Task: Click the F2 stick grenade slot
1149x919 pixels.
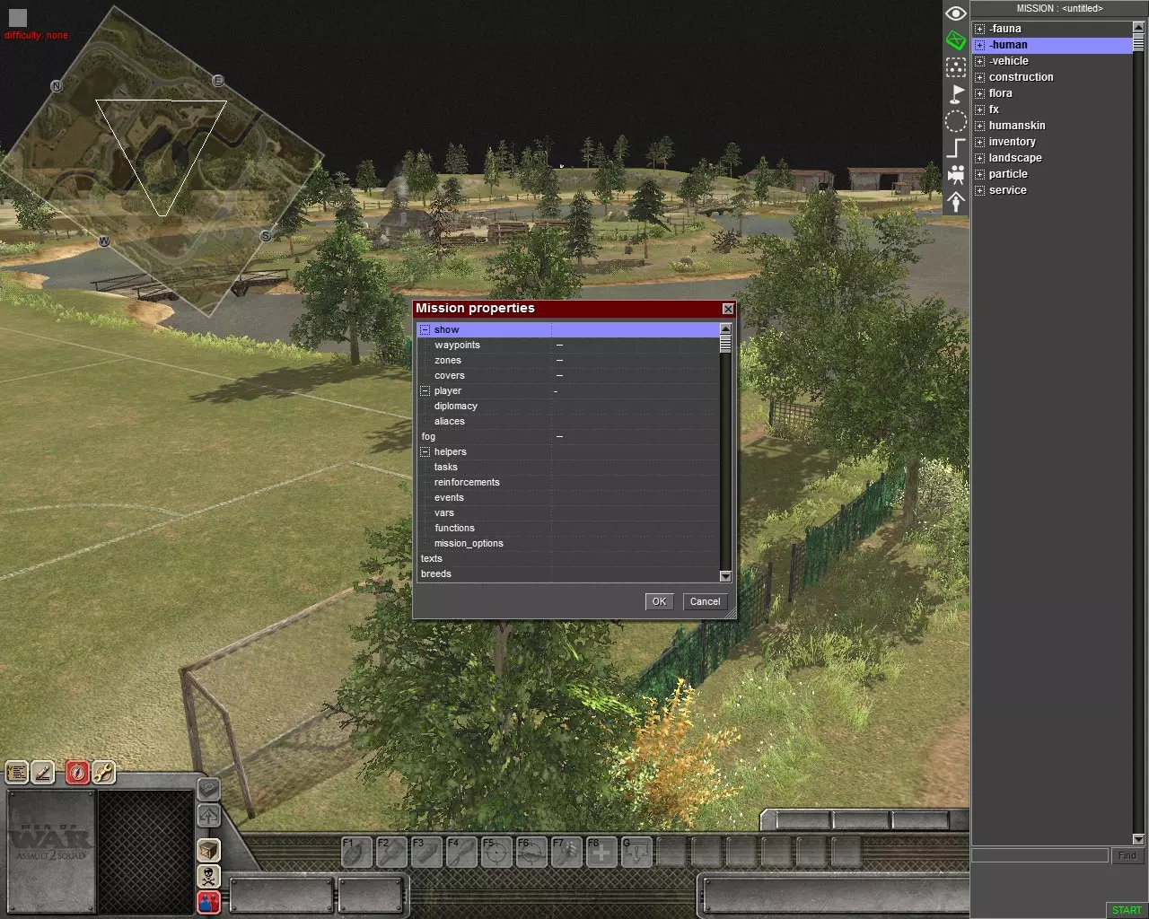Action: coord(391,852)
